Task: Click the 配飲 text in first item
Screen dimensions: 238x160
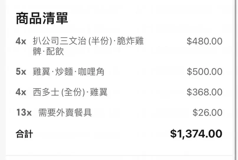Action: [x=55, y=51]
